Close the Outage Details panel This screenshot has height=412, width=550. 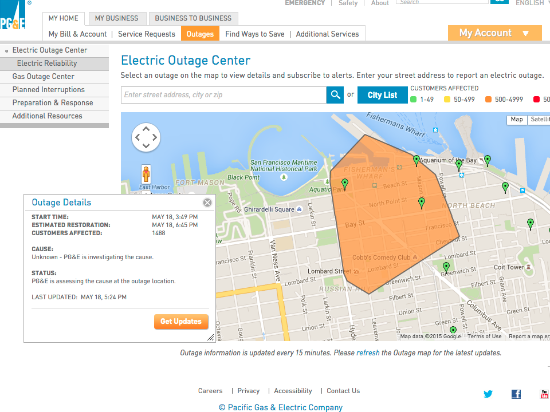coord(207,203)
